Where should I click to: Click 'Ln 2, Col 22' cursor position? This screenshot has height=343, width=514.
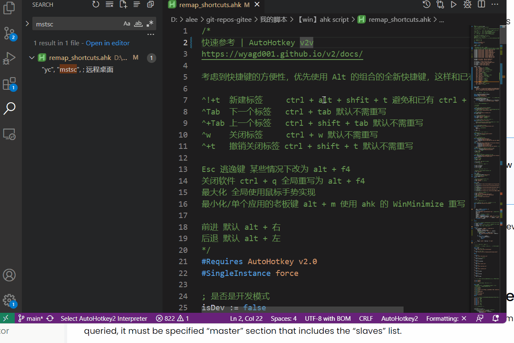[247, 318]
